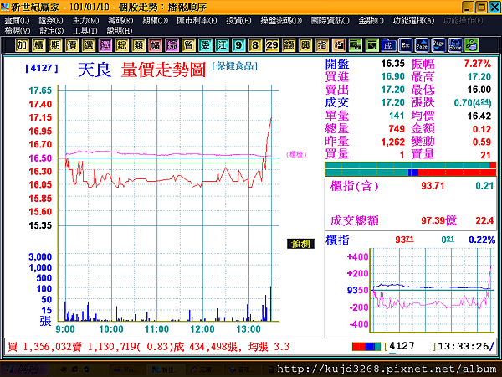Click the 昨量 value 1,262

(x=393, y=142)
